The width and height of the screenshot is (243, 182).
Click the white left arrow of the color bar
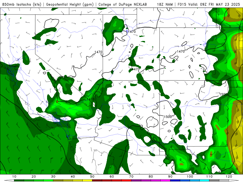pyautogui.click(x=9, y=180)
